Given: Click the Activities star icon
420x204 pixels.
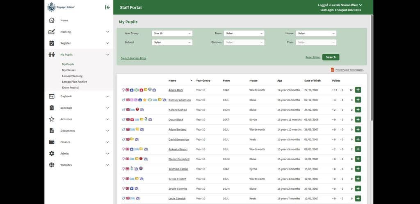Looking at the screenshot, I should click(52, 119).
